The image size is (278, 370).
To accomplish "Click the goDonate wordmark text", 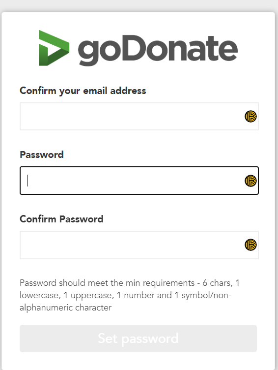I will tap(158, 50).
